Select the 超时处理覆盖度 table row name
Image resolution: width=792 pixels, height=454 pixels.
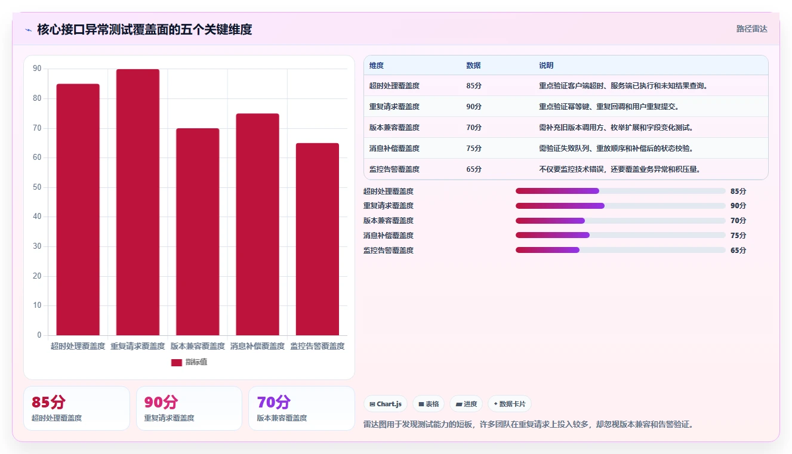[x=395, y=86]
